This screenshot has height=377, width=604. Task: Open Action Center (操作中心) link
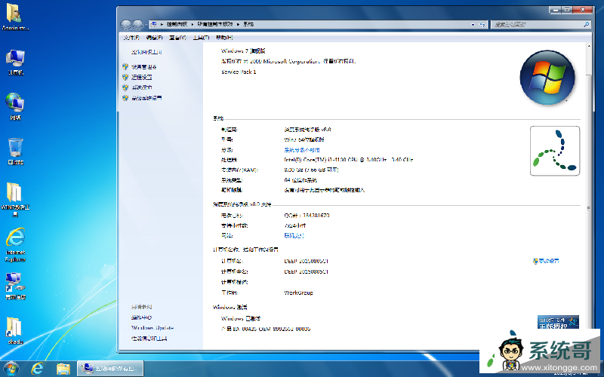click(x=141, y=317)
